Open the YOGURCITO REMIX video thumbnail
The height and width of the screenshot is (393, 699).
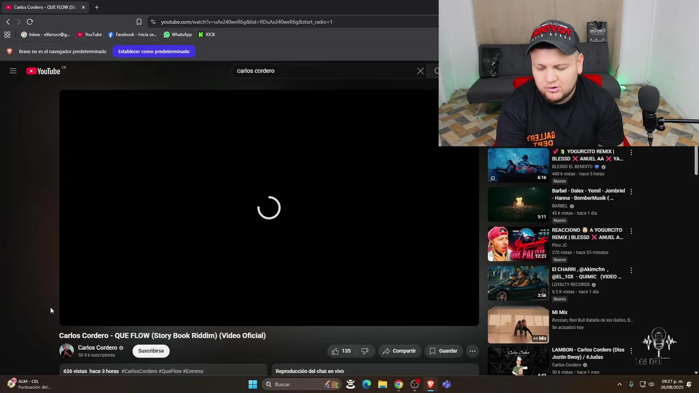pyautogui.click(x=518, y=164)
